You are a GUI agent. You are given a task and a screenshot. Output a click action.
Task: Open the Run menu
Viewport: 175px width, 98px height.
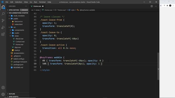tap(36, 2)
